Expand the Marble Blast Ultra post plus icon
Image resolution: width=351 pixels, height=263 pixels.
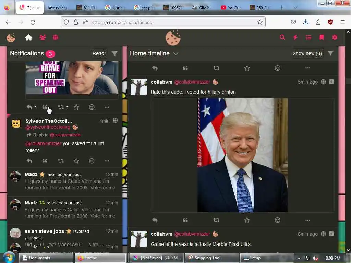click(331, 234)
